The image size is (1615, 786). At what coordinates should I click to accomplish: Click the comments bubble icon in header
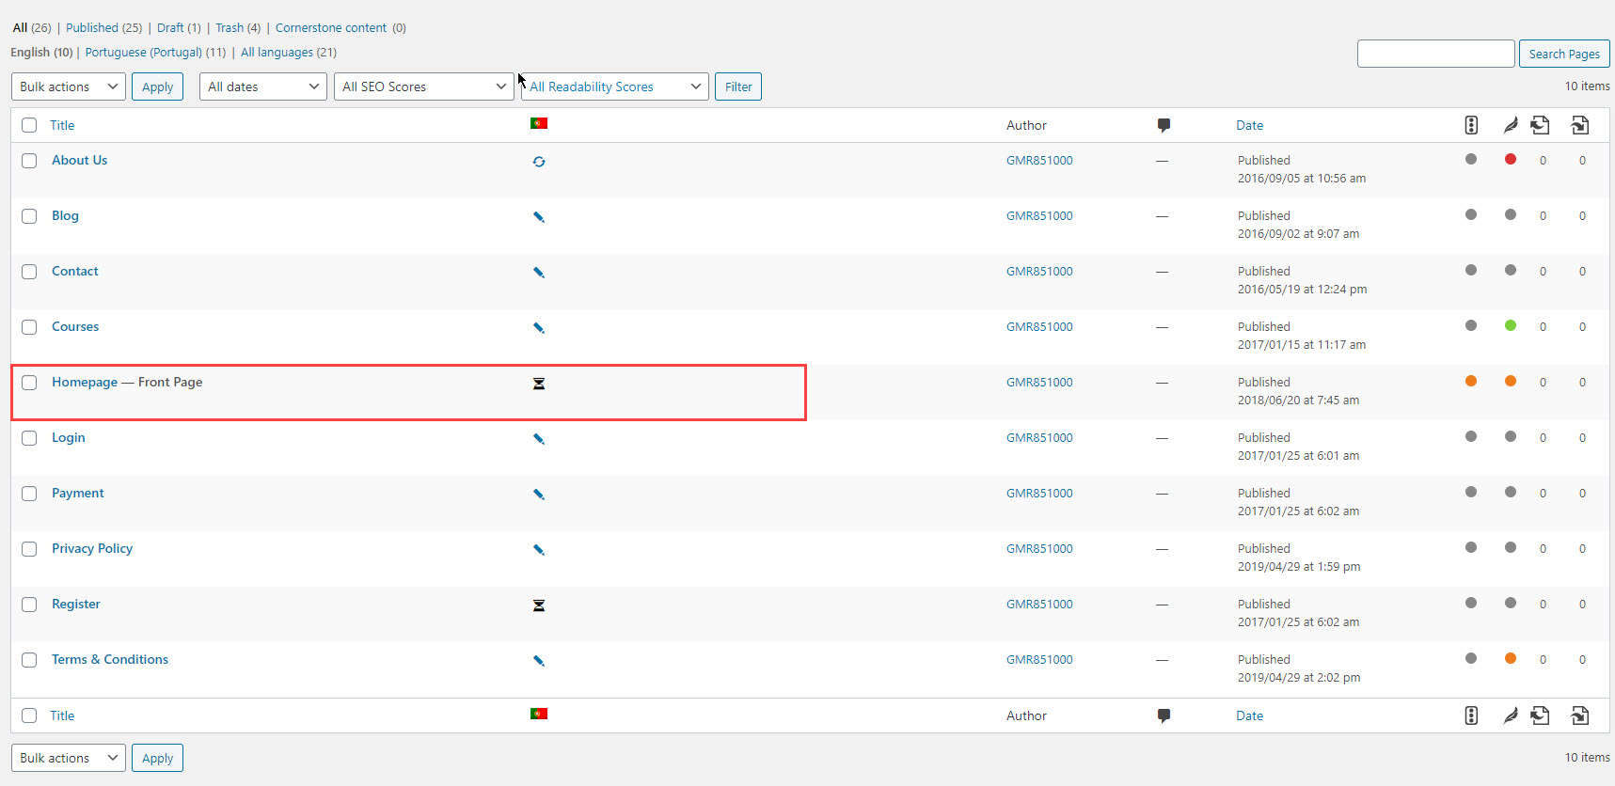(x=1164, y=125)
